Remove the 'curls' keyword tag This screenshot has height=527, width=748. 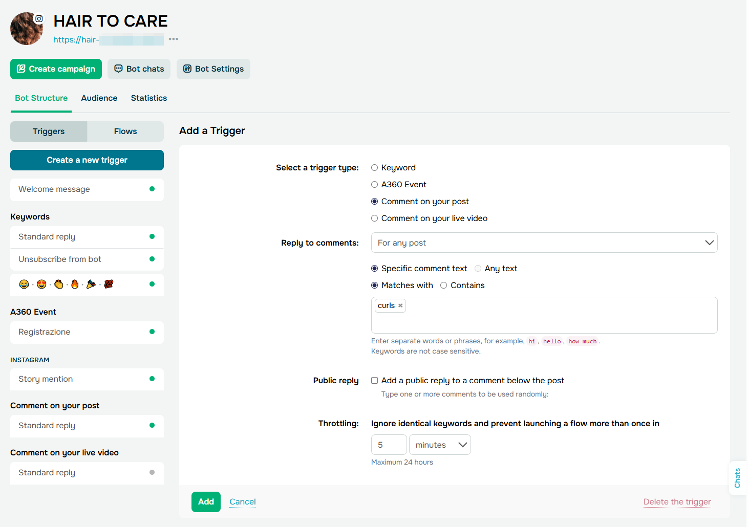[x=400, y=305]
